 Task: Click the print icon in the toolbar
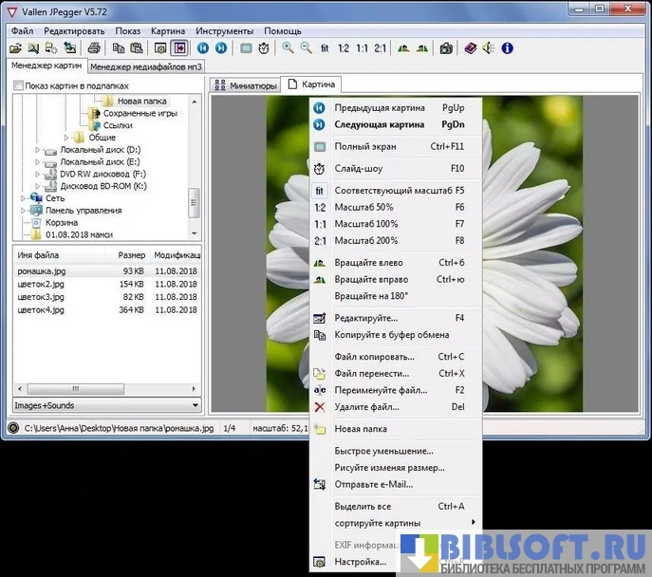[94, 48]
